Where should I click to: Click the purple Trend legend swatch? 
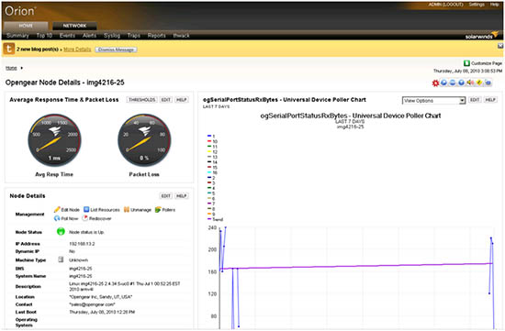click(x=209, y=219)
